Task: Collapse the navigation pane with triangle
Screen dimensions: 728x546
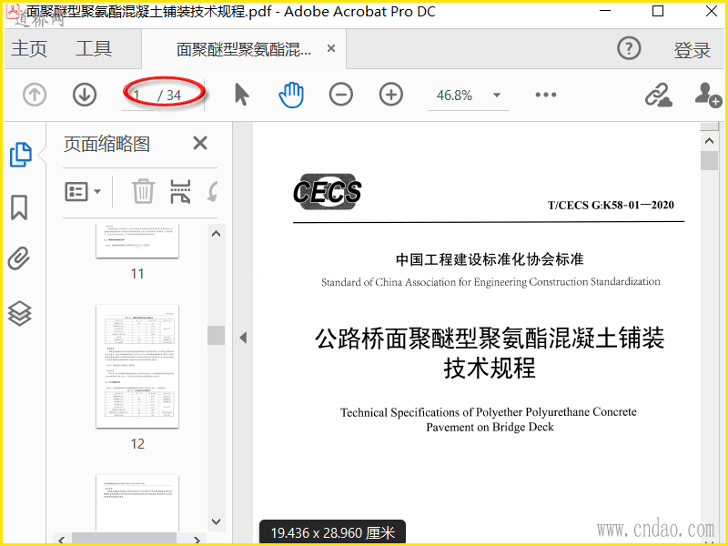Action: click(x=243, y=338)
